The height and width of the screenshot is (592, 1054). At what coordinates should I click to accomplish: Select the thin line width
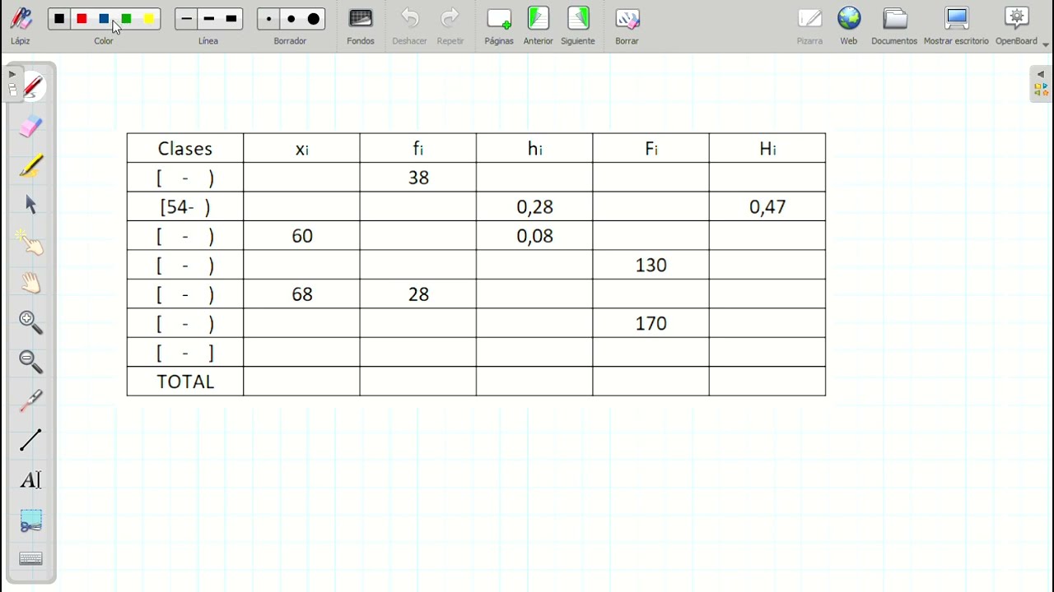pyautogui.click(x=187, y=19)
